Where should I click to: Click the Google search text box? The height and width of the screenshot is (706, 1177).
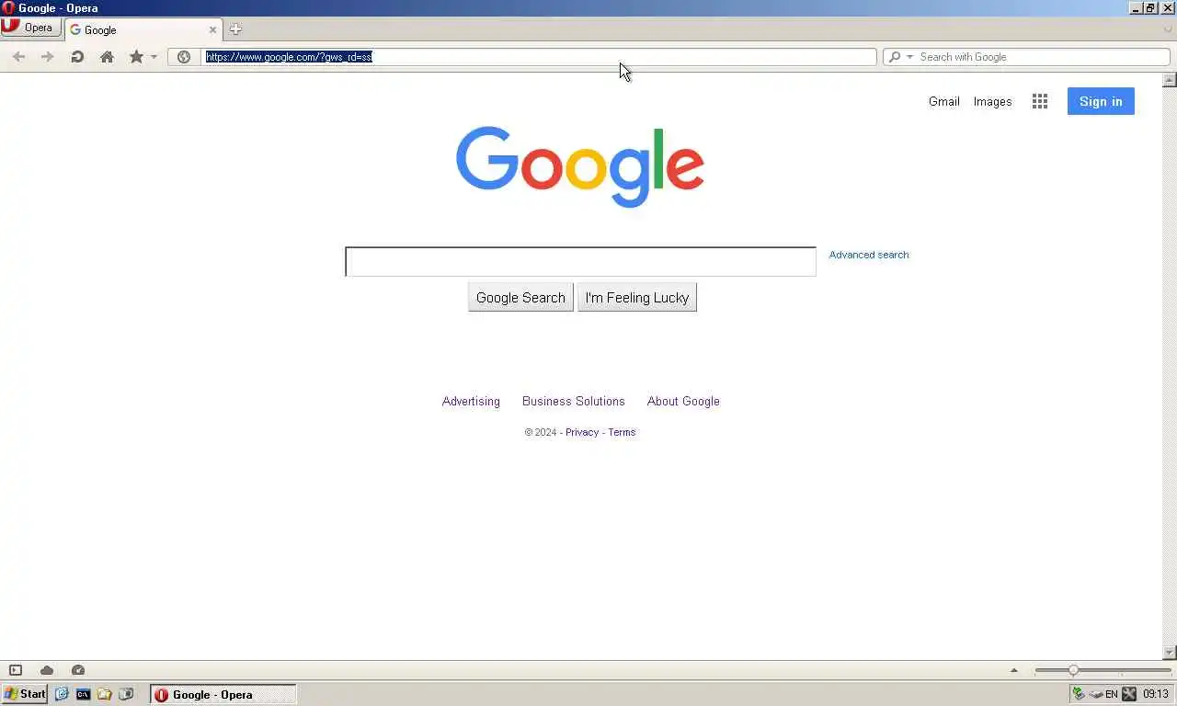pos(580,262)
